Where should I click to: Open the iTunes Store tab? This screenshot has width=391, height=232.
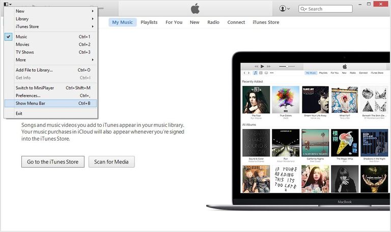(x=266, y=22)
